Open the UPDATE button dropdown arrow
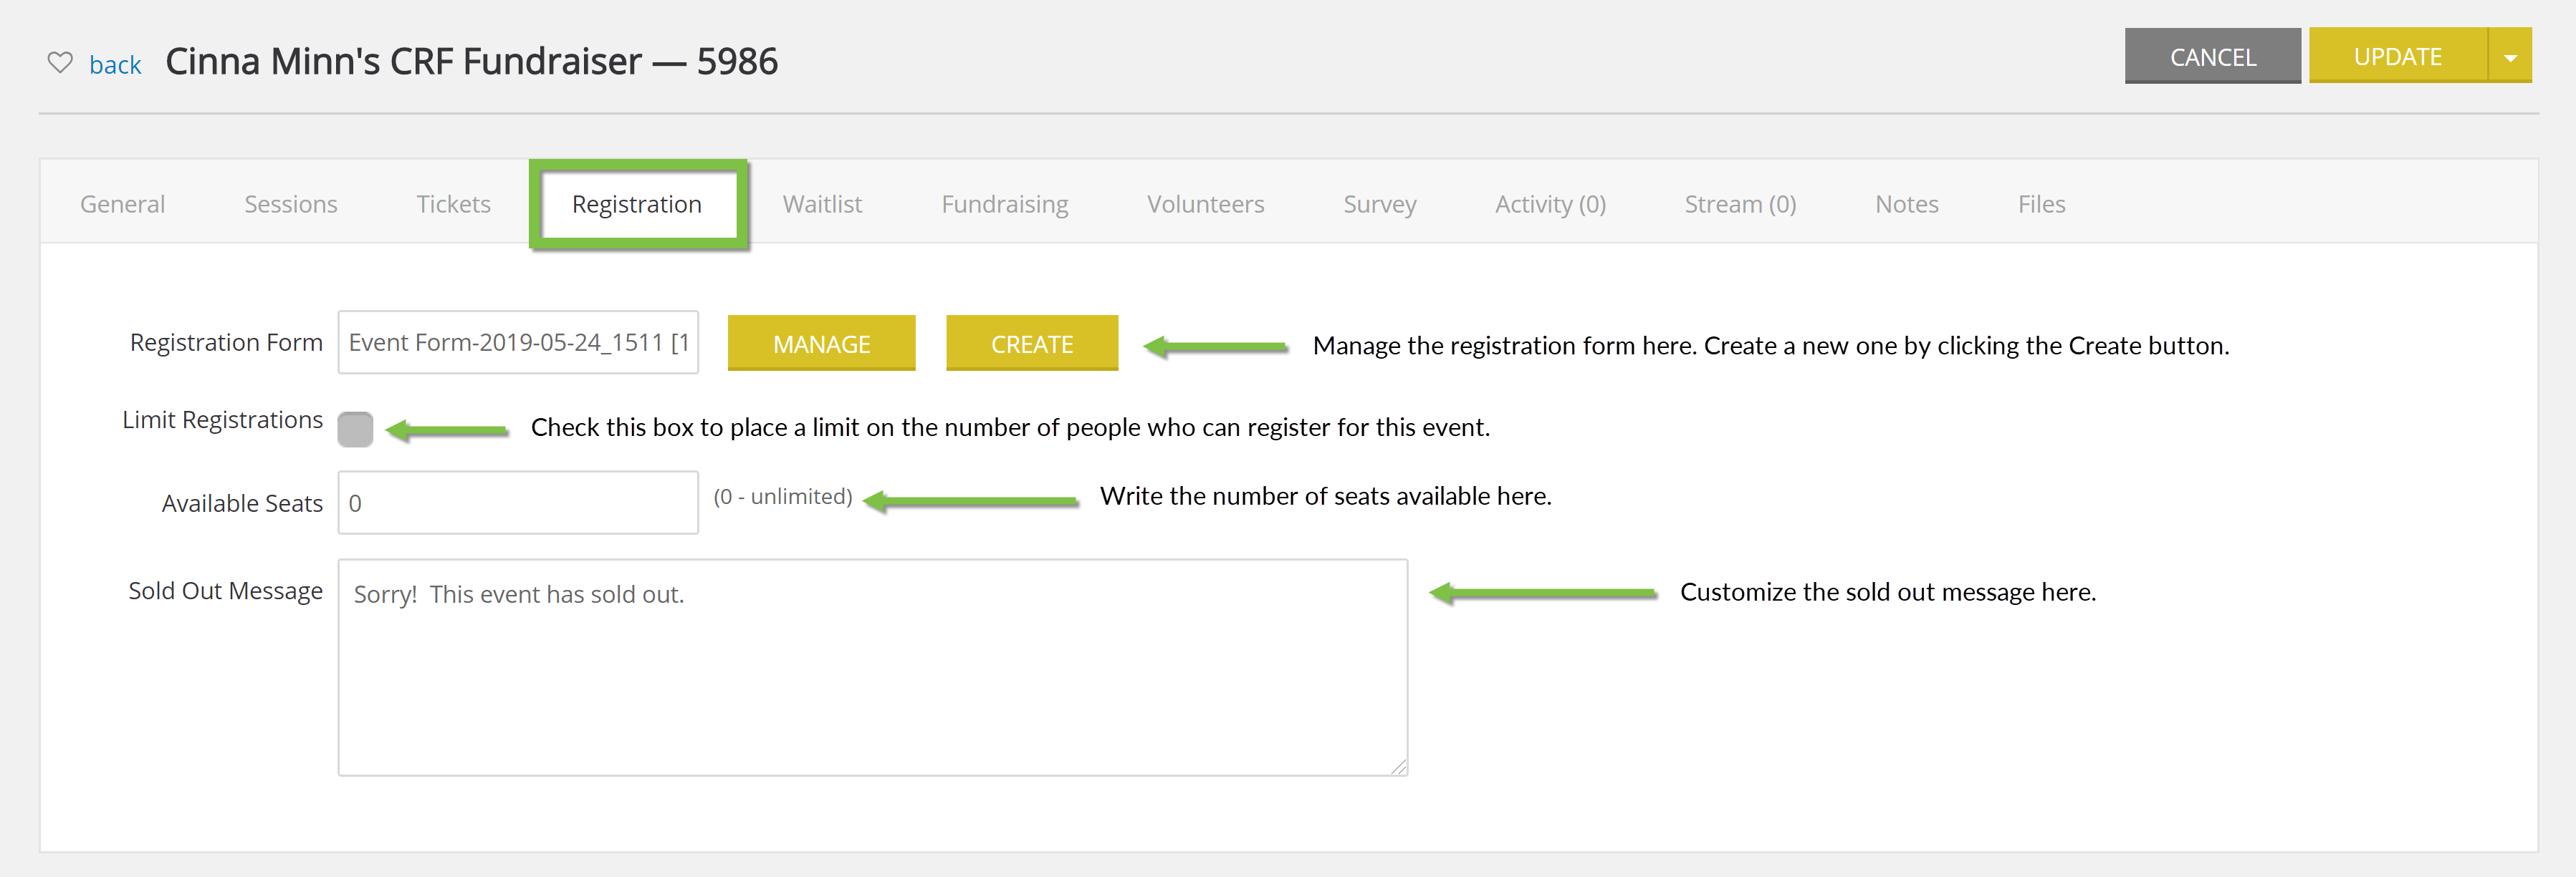 tap(2510, 56)
